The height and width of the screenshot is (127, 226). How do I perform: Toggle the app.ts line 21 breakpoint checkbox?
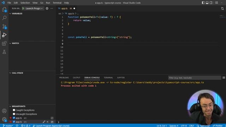tap(14, 118)
